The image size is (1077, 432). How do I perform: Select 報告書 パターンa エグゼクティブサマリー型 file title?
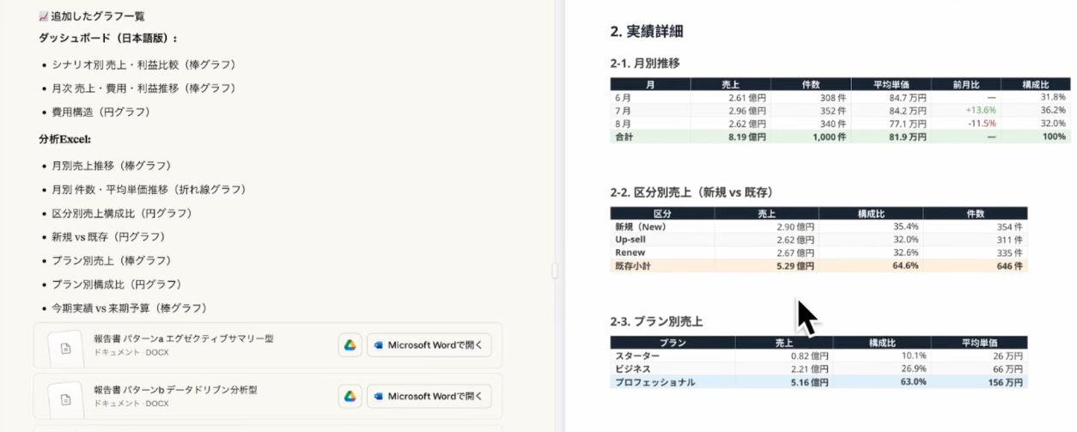(183, 338)
